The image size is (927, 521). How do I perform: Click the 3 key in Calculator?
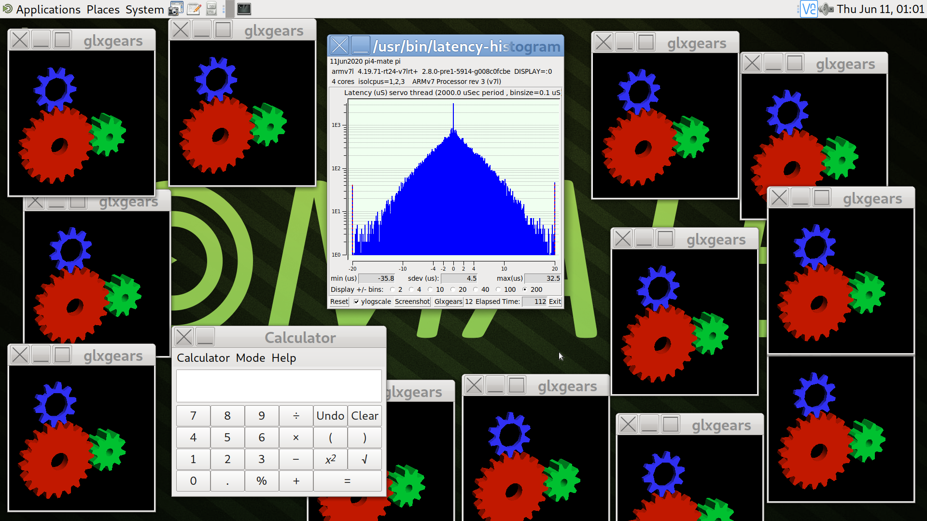(x=262, y=459)
